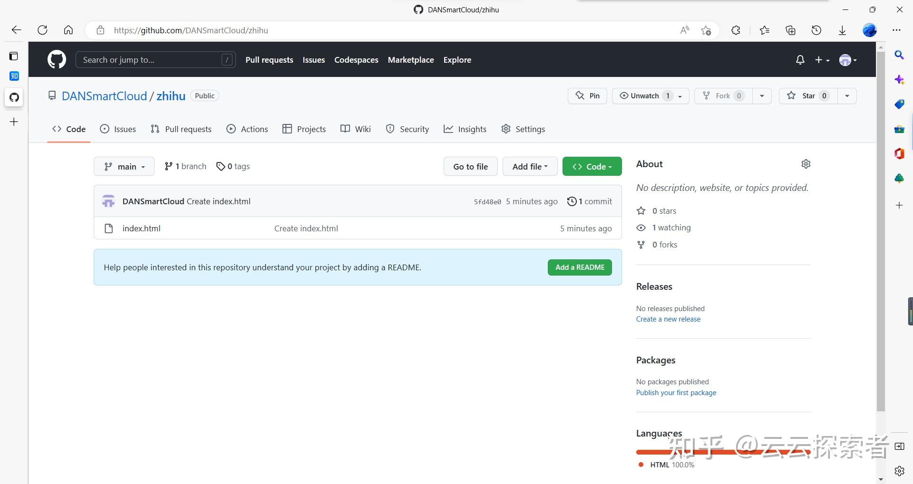
Task: Toggle the Star on this repository
Action: (807, 95)
